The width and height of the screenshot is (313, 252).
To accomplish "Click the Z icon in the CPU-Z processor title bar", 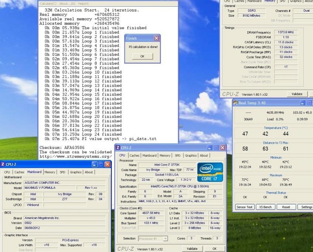I will click(118, 148).
